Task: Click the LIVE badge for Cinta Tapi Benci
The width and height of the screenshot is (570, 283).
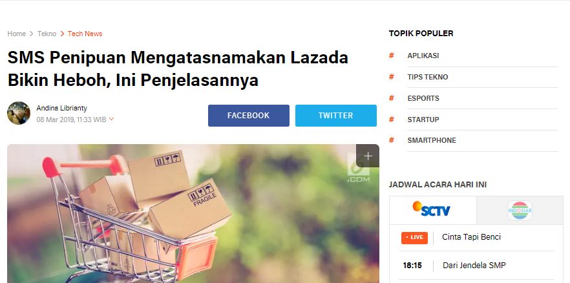Action: click(x=414, y=238)
